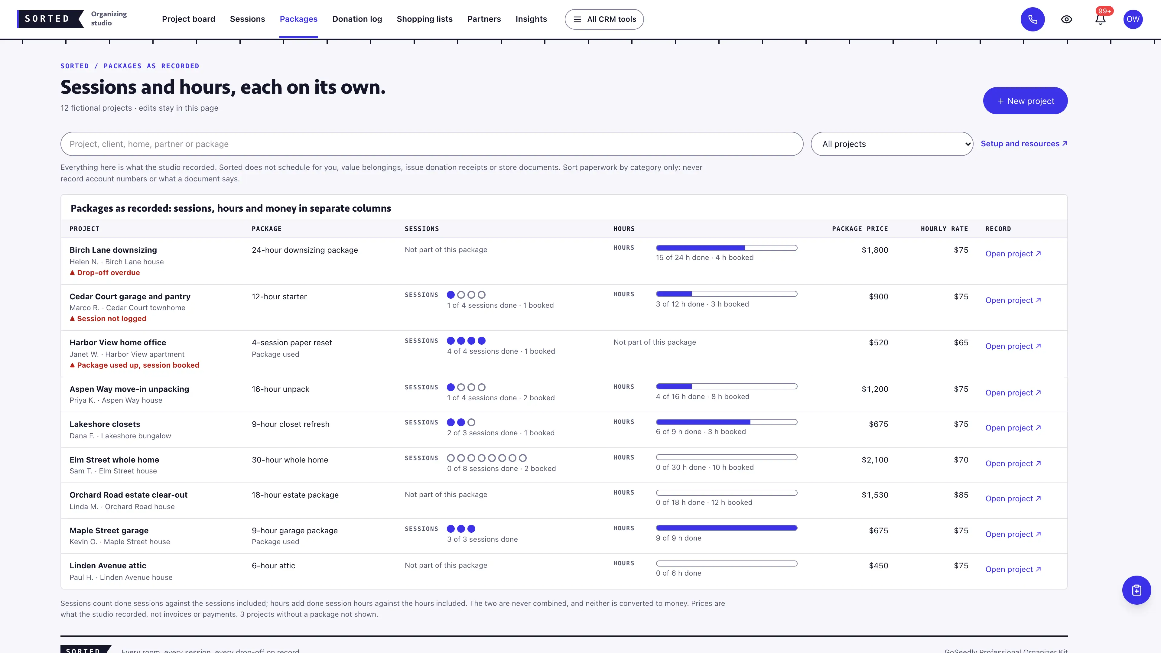The image size is (1161, 653).
Task: Click Birch Lane hours progress bar
Action: click(x=727, y=248)
